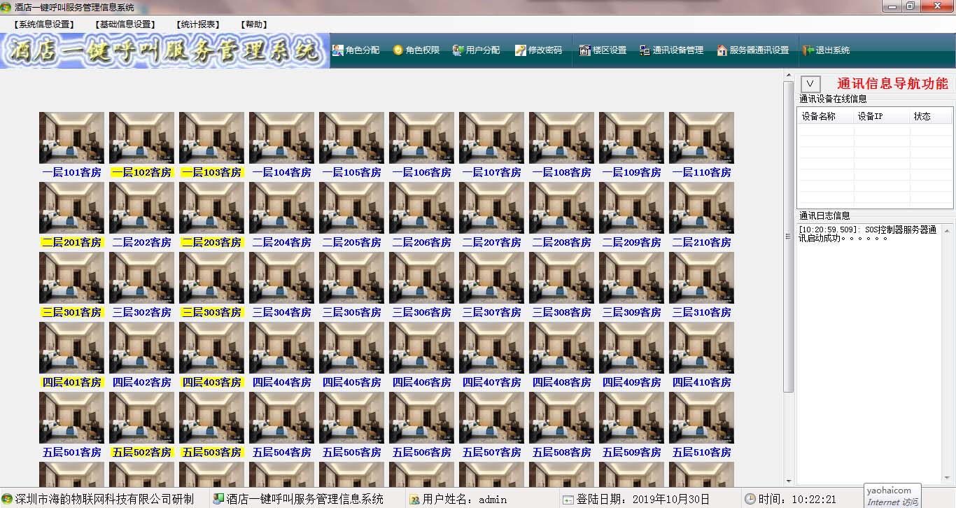
Task: Open the 基础信息设置 menu
Action: click(125, 24)
